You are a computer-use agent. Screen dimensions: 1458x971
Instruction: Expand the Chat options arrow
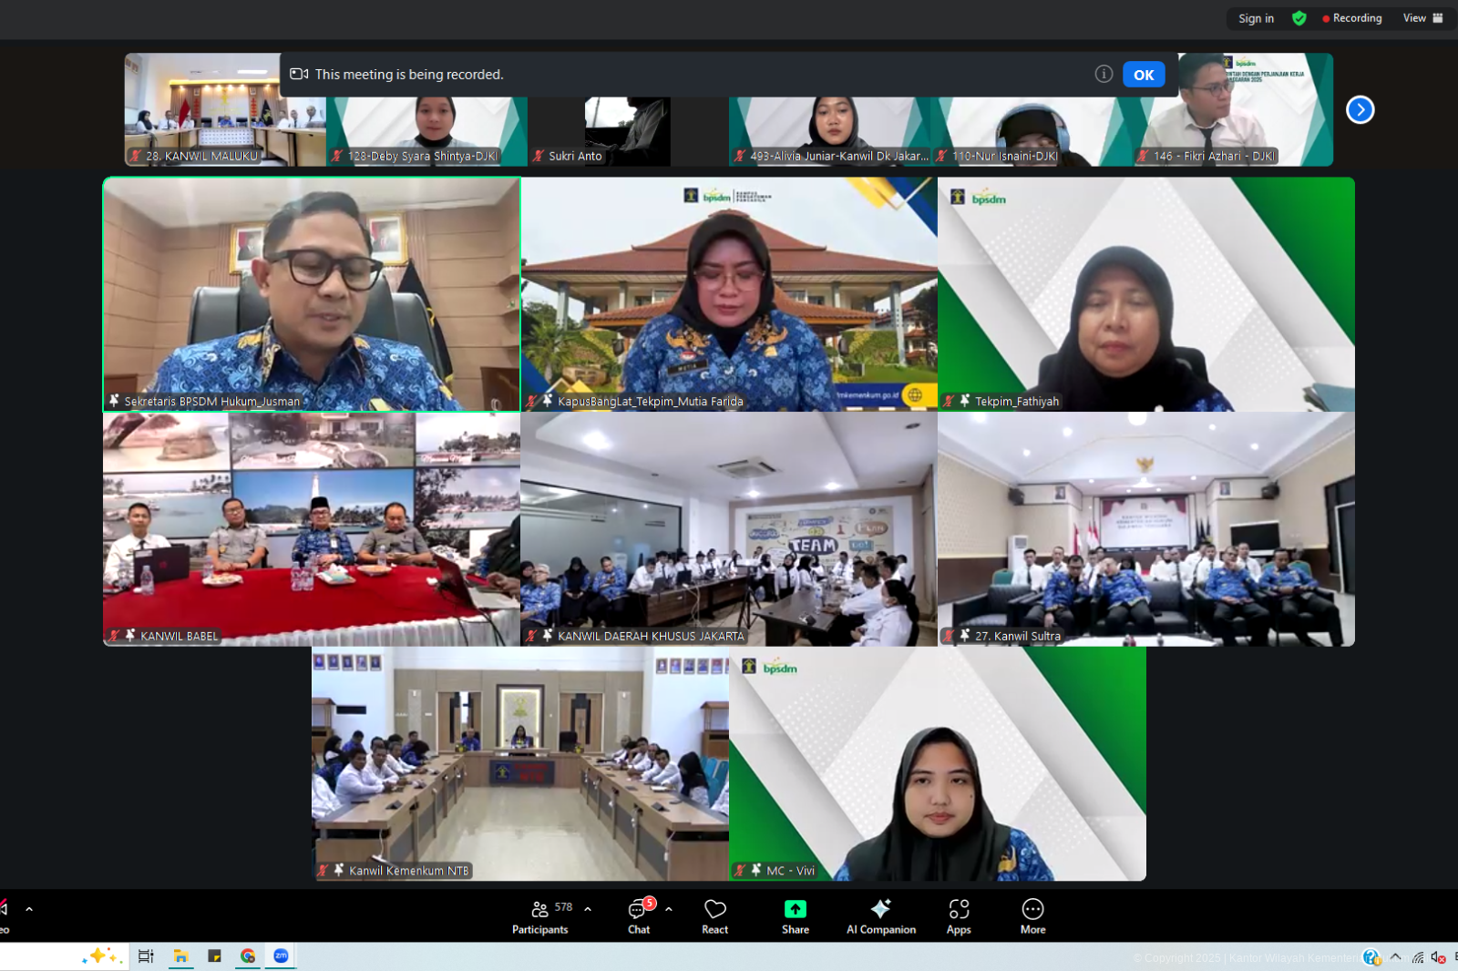pyautogui.click(x=669, y=909)
